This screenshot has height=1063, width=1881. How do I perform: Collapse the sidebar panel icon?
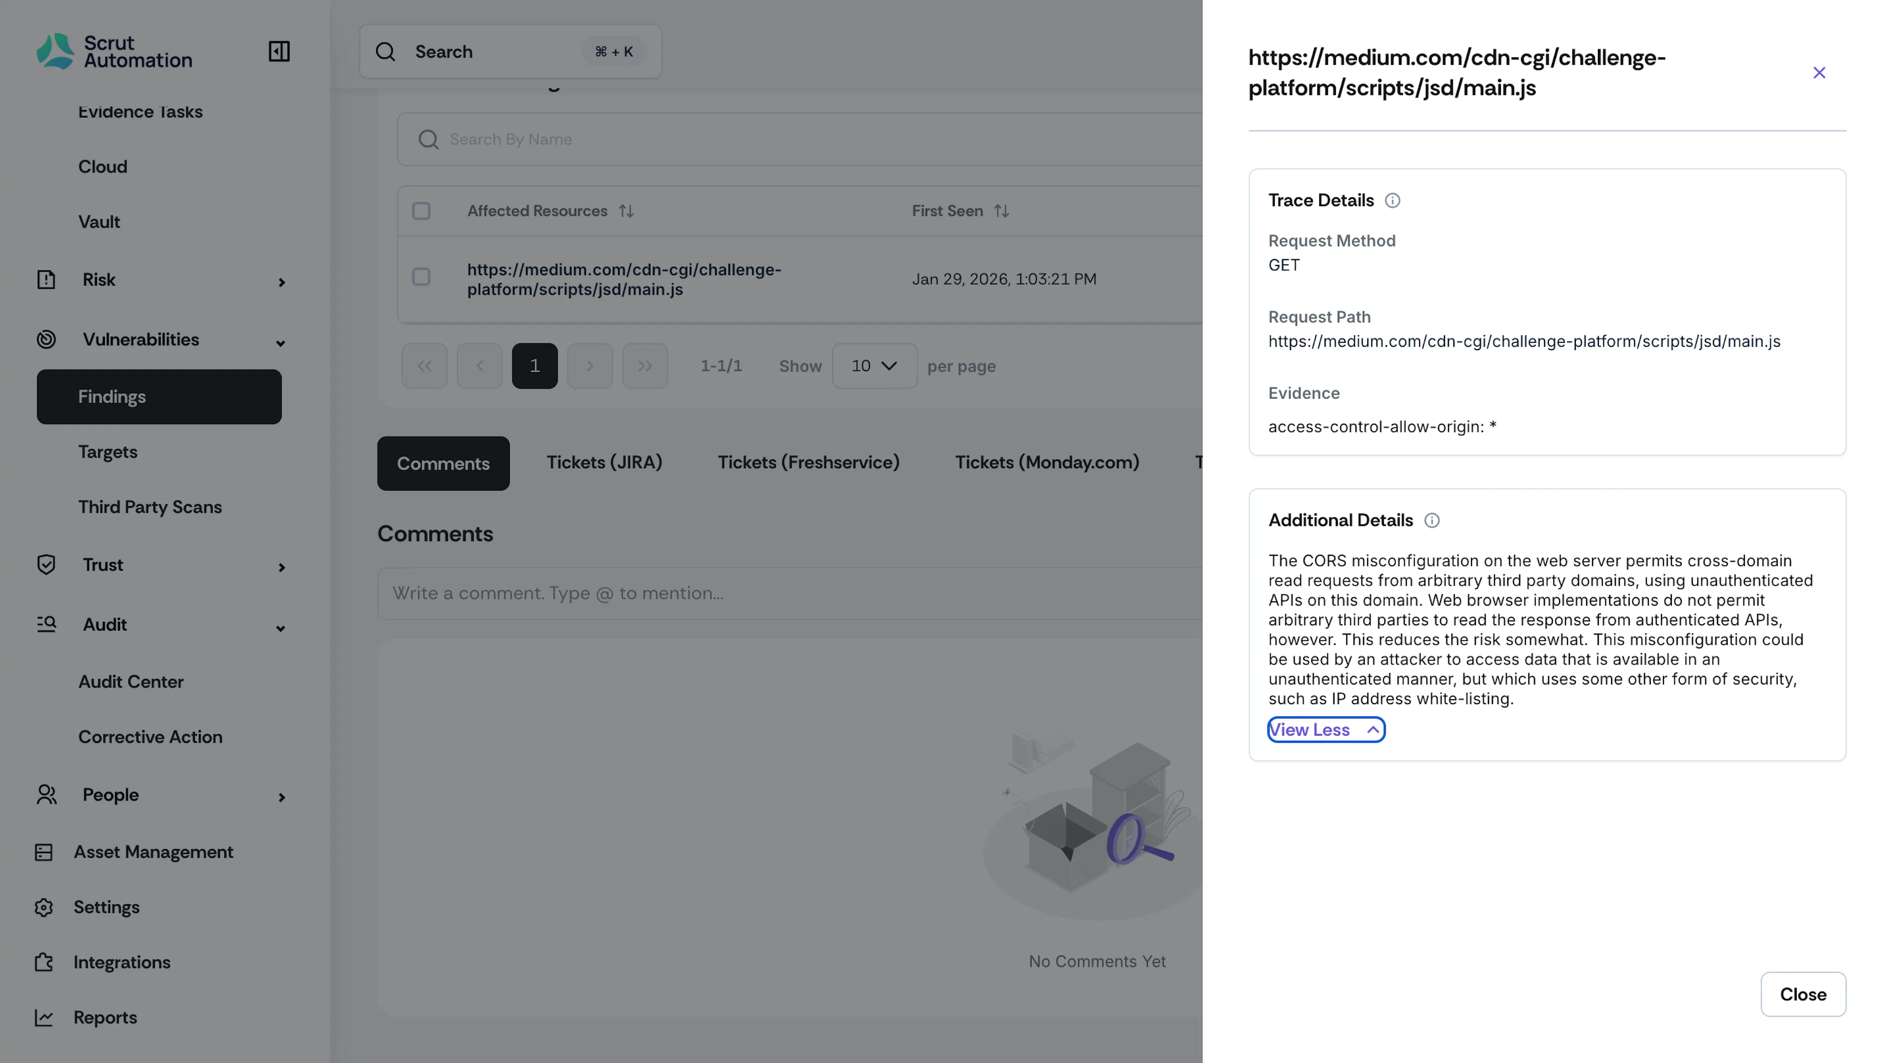pyautogui.click(x=279, y=51)
